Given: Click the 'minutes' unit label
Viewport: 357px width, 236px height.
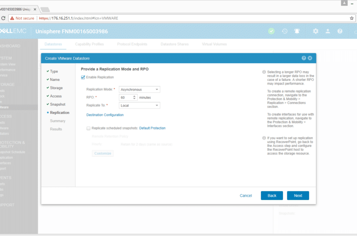Looking at the screenshot, I should click(145, 97).
